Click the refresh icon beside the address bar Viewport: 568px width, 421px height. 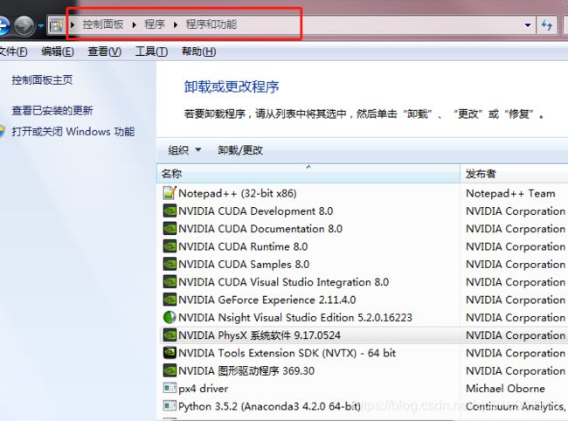point(547,25)
